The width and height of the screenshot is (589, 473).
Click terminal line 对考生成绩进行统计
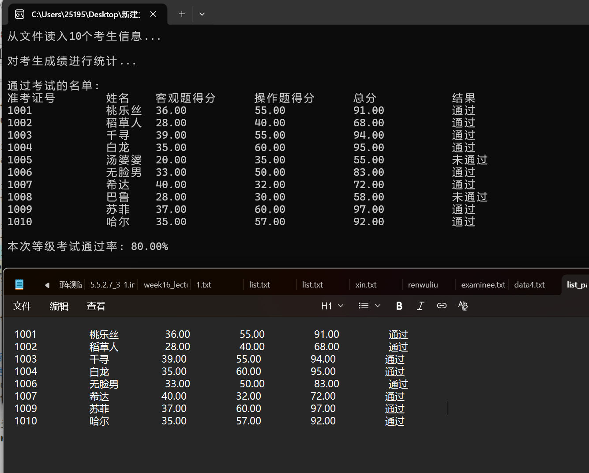point(71,61)
